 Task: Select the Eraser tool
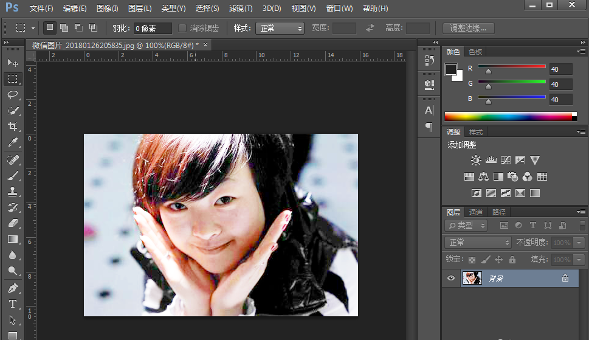(13, 223)
